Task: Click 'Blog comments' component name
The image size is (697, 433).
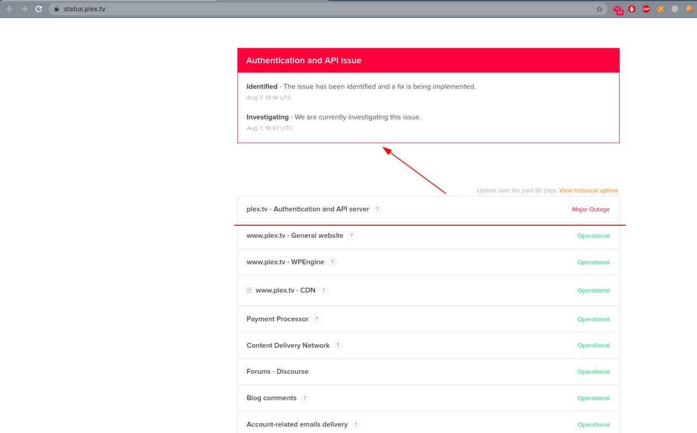Action: pyautogui.click(x=272, y=398)
